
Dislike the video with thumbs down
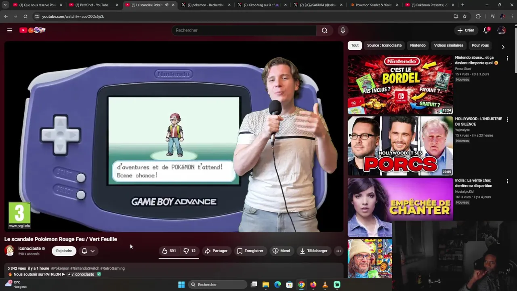pos(189,251)
